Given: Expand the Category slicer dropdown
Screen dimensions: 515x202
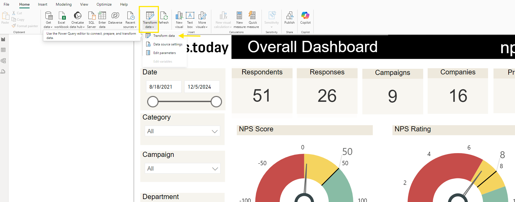Looking at the screenshot, I should [x=214, y=131].
